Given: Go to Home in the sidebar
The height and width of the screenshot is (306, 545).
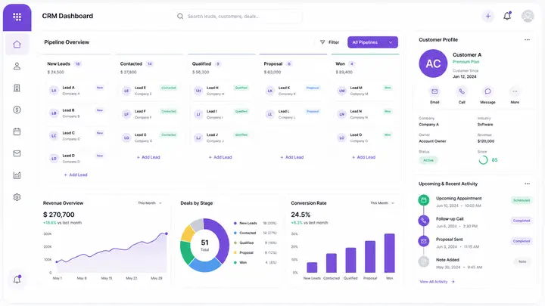Looking at the screenshot, I should (17, 45).
